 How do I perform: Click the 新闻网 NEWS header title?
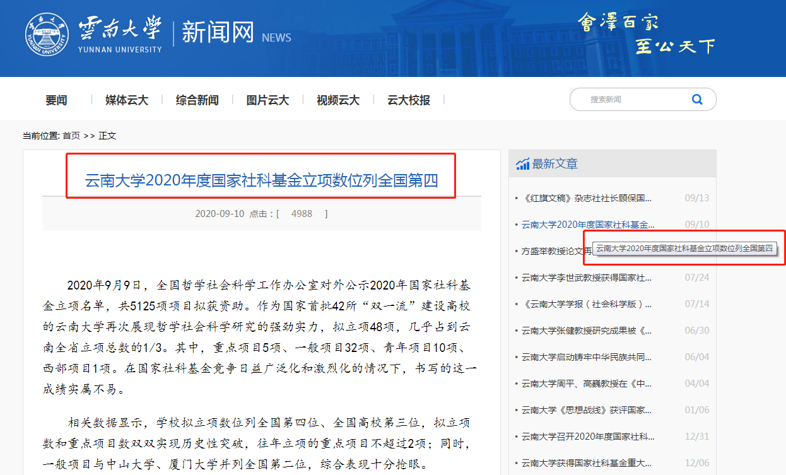[x=237, y=33]
